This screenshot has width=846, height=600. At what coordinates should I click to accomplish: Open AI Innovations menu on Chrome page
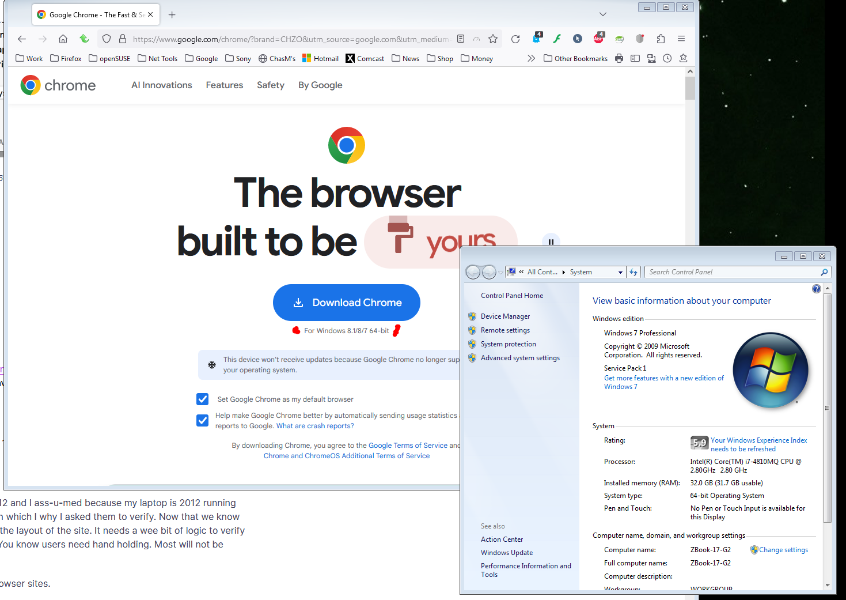pyautogui.click(x=162, y=85)
